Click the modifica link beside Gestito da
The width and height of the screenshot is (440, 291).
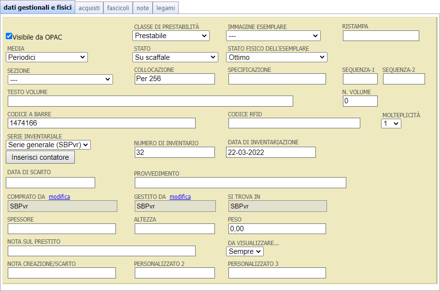click(x=180, y=197)
